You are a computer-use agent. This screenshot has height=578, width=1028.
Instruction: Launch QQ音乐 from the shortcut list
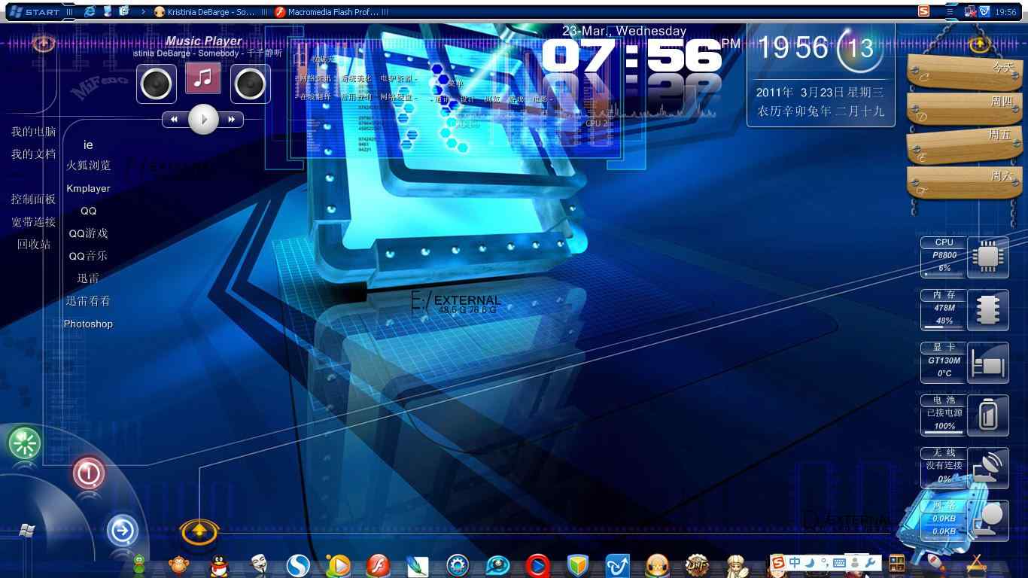coord(88,256)
